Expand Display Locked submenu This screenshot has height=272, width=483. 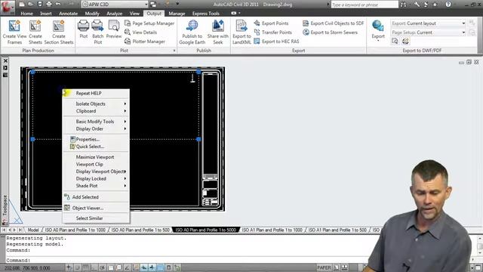click(x=96, y=178)
